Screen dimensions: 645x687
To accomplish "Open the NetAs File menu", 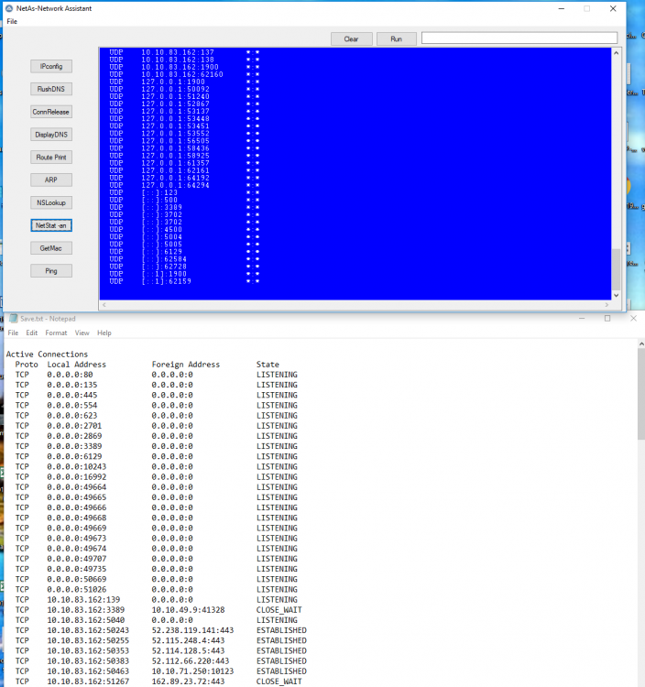I will (12, 21).
